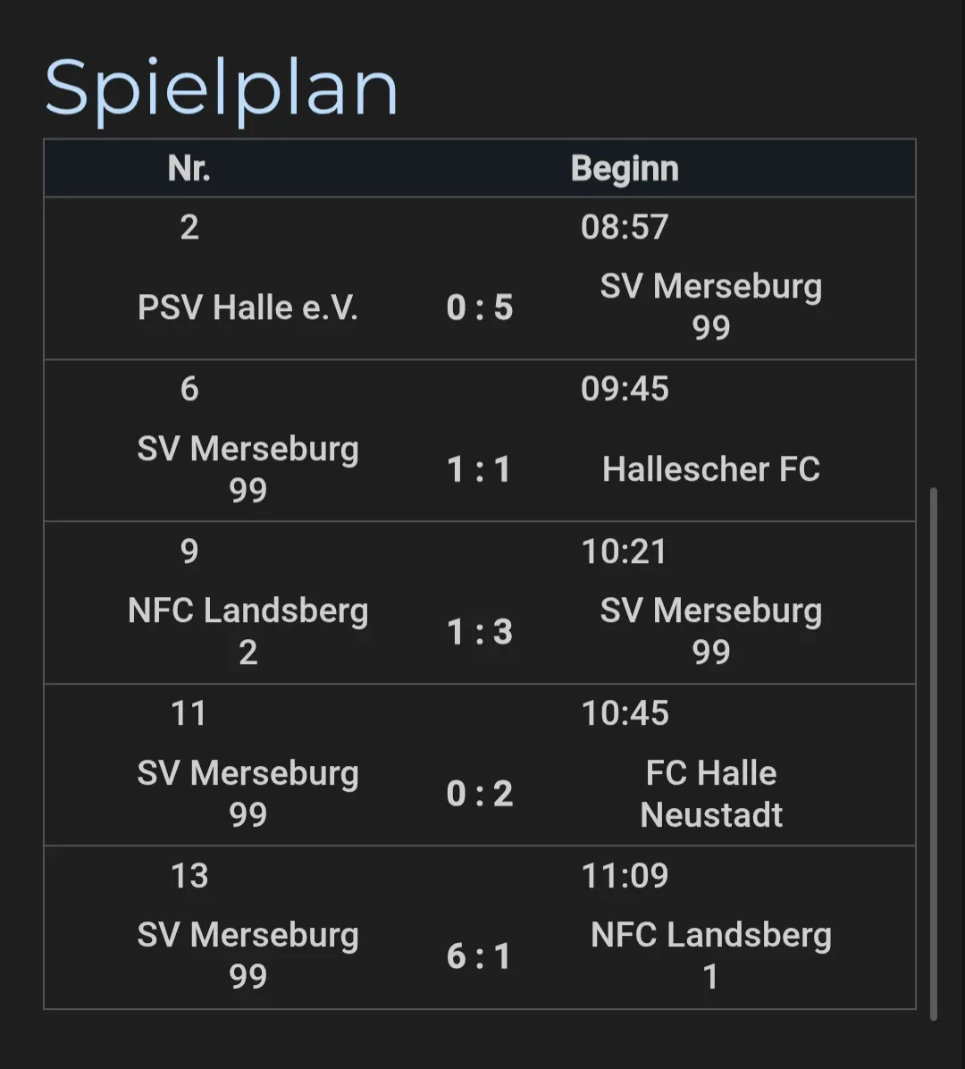Screen dimensions: 965x1069
Task: Click the Spielplan heading
Action: 221,88
